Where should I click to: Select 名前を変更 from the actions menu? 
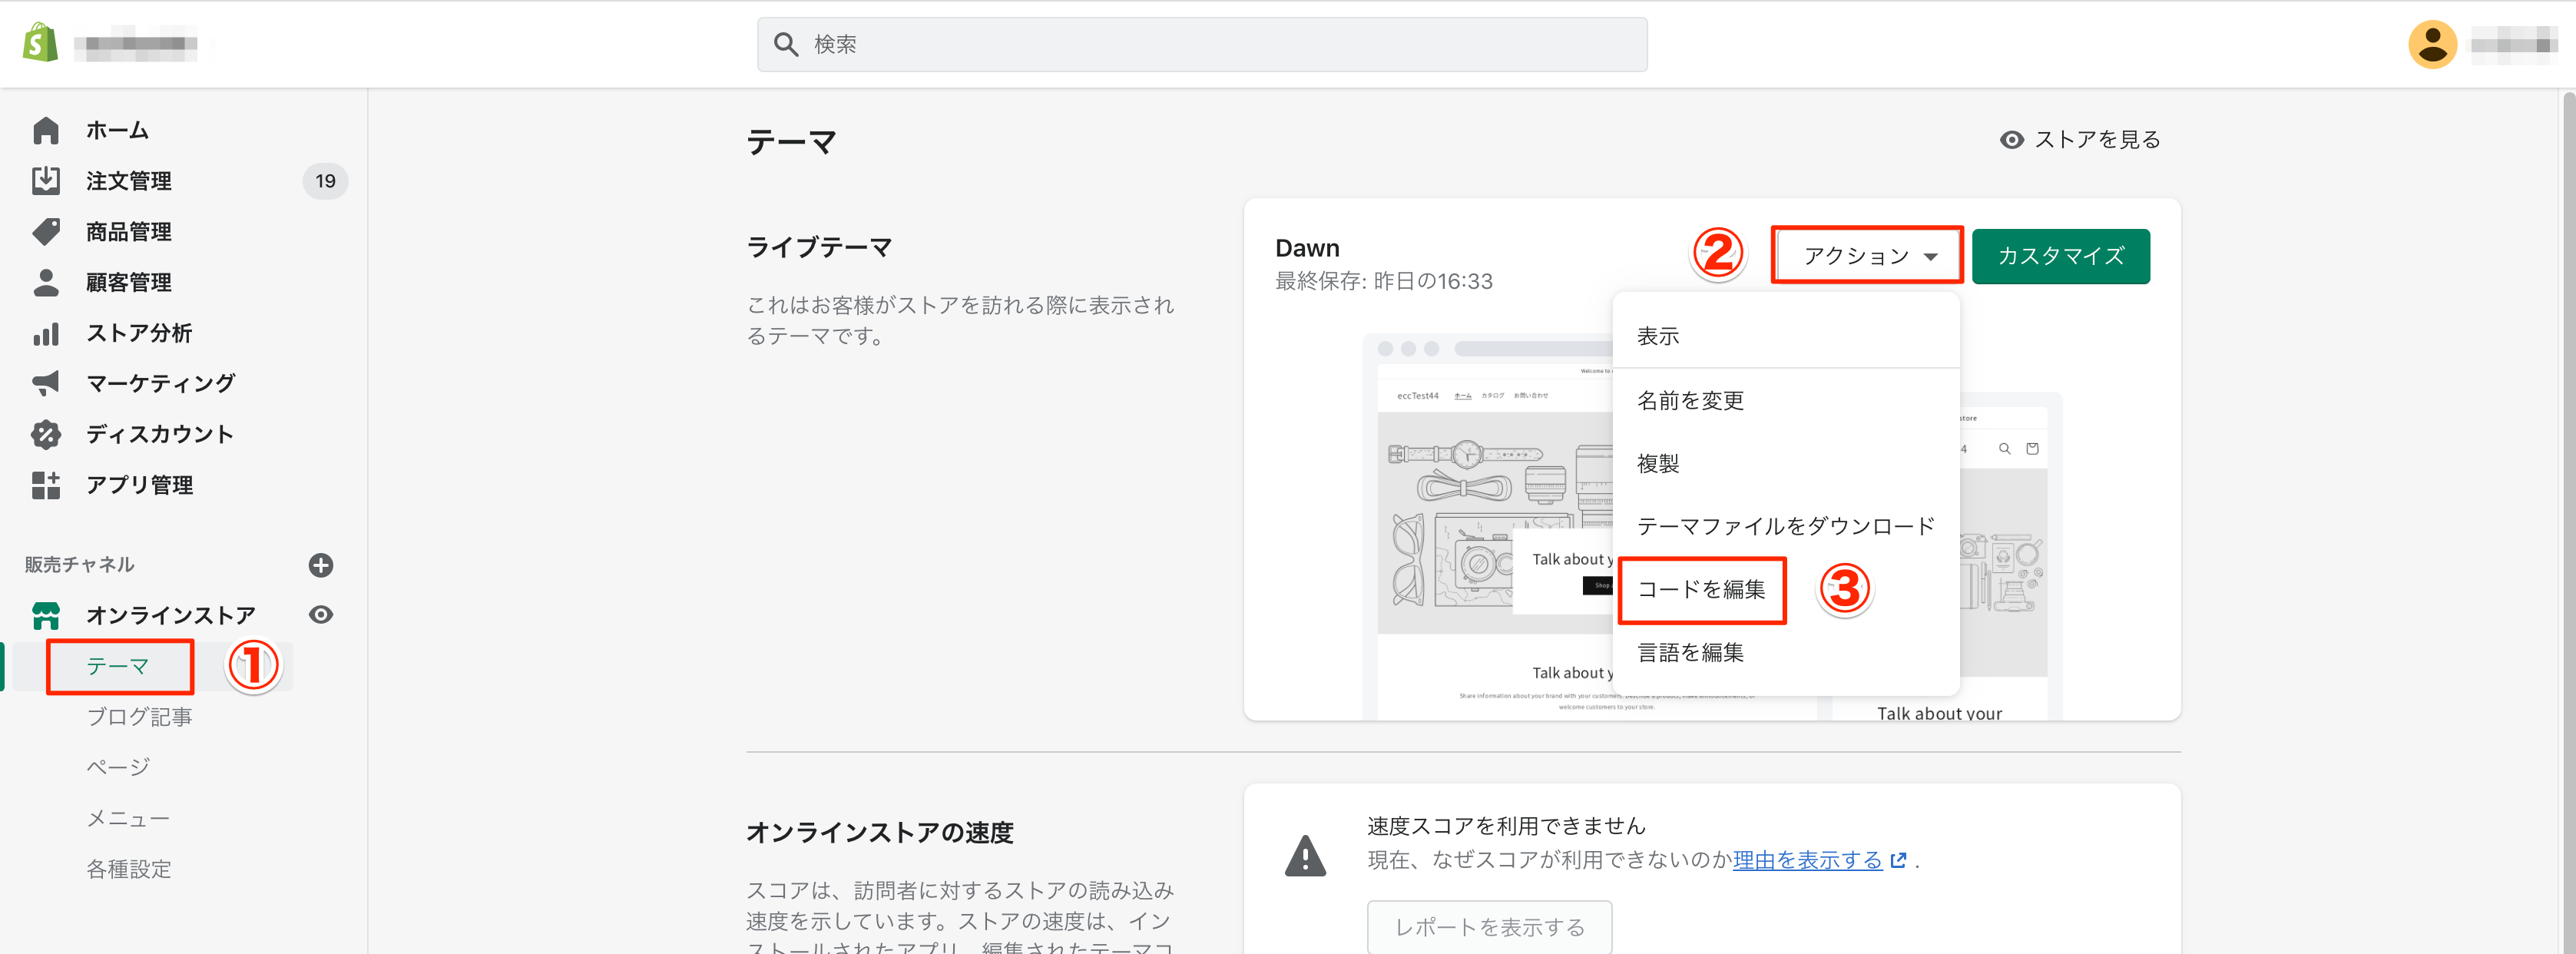pos(1786,400)
